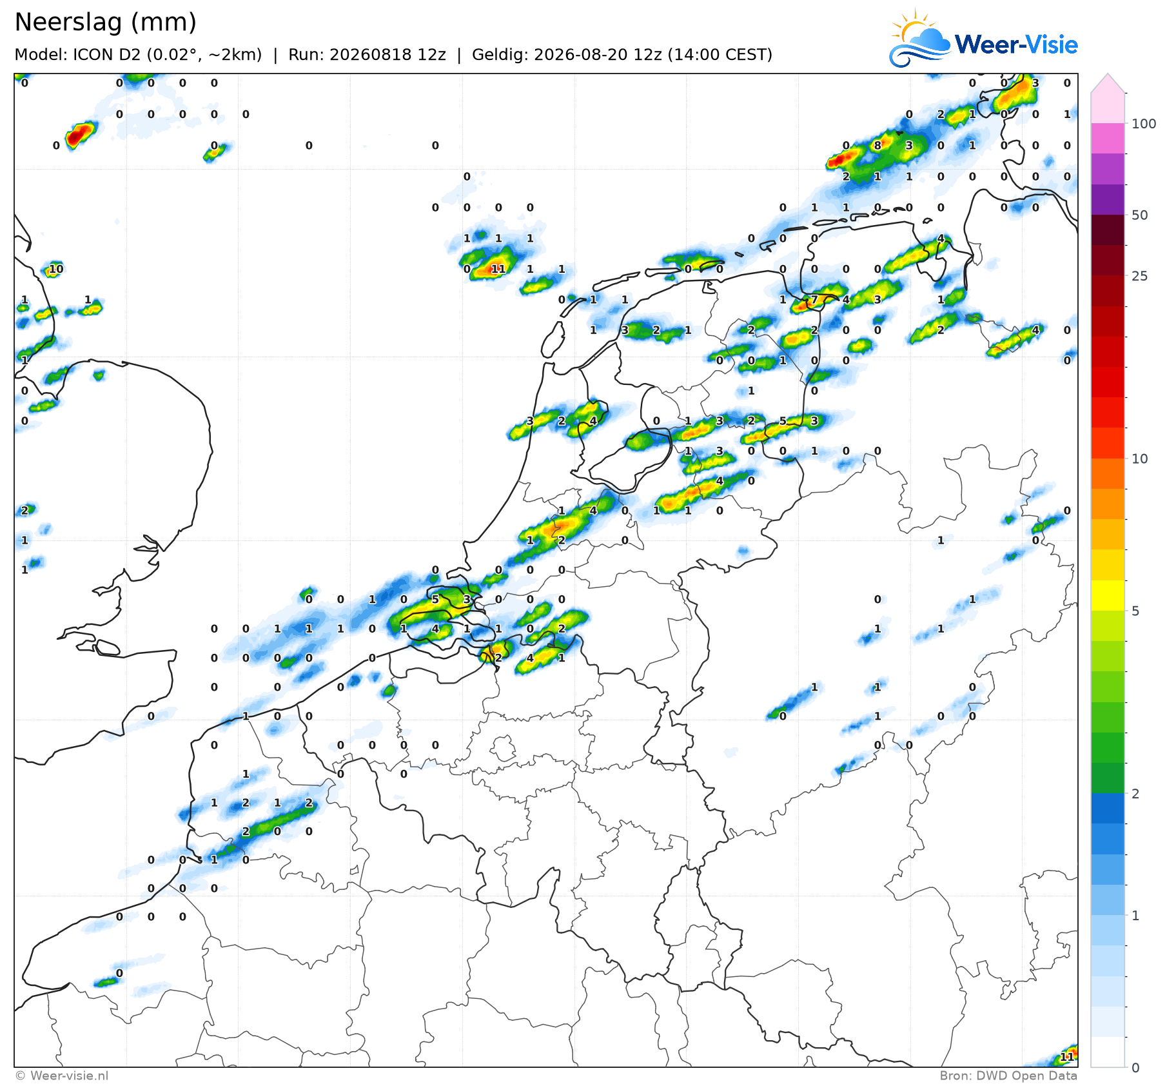Viewport: 1176px width, 1084px height.
Task: Click the Neerslag (mm) title
Action: pyautogui.click(x=105, y=22)
